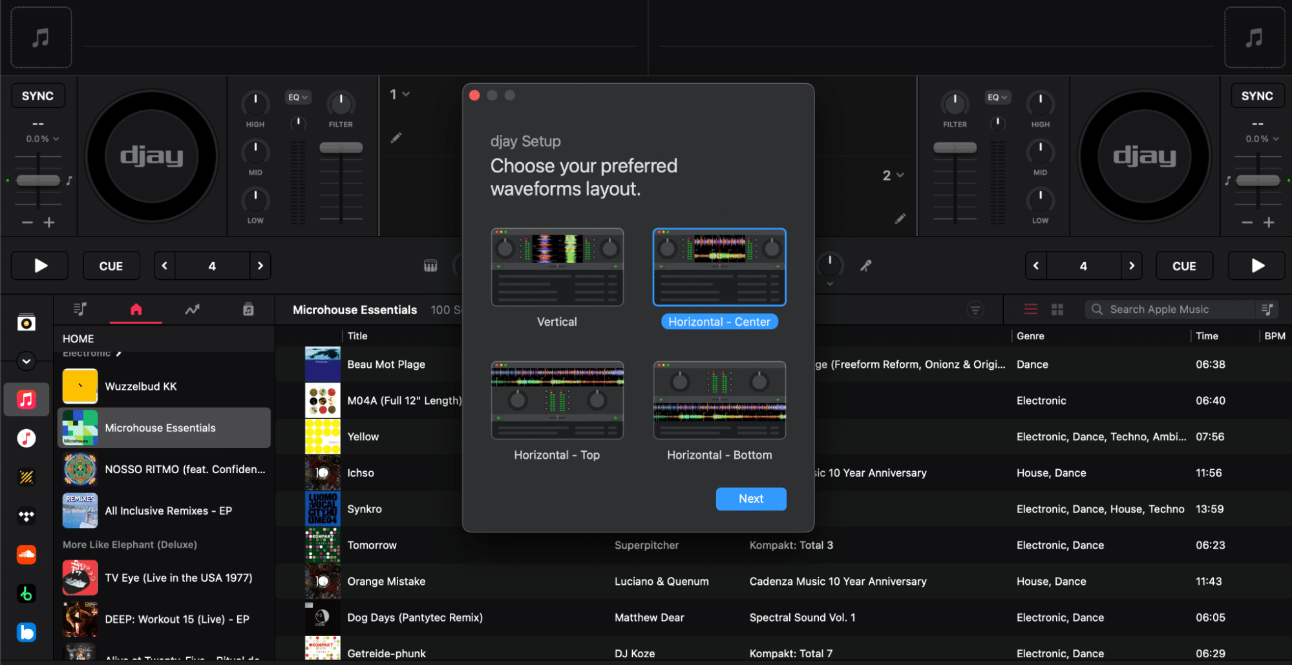Select the Vertical waveforms layout

point(556,267)
